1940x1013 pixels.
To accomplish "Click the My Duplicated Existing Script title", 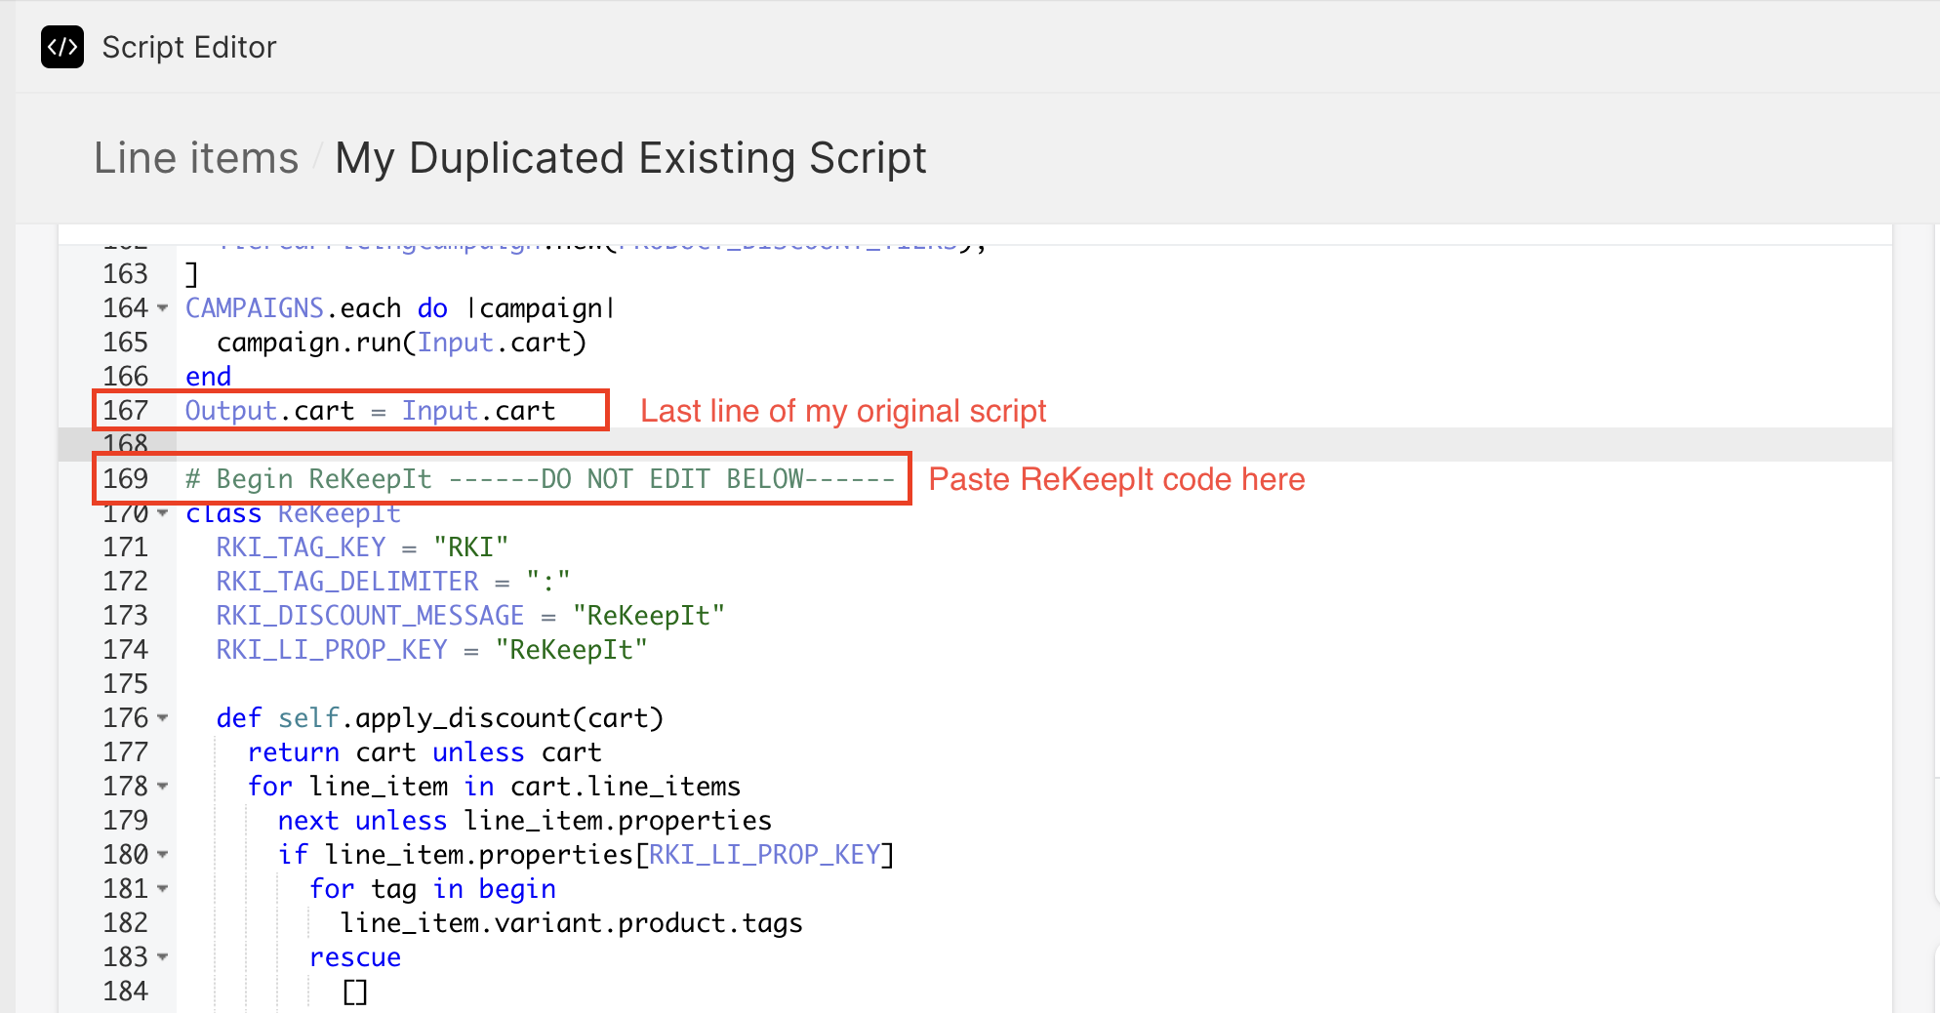I will (x=630, y=158).
